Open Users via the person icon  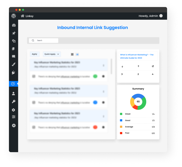[14, 93]
